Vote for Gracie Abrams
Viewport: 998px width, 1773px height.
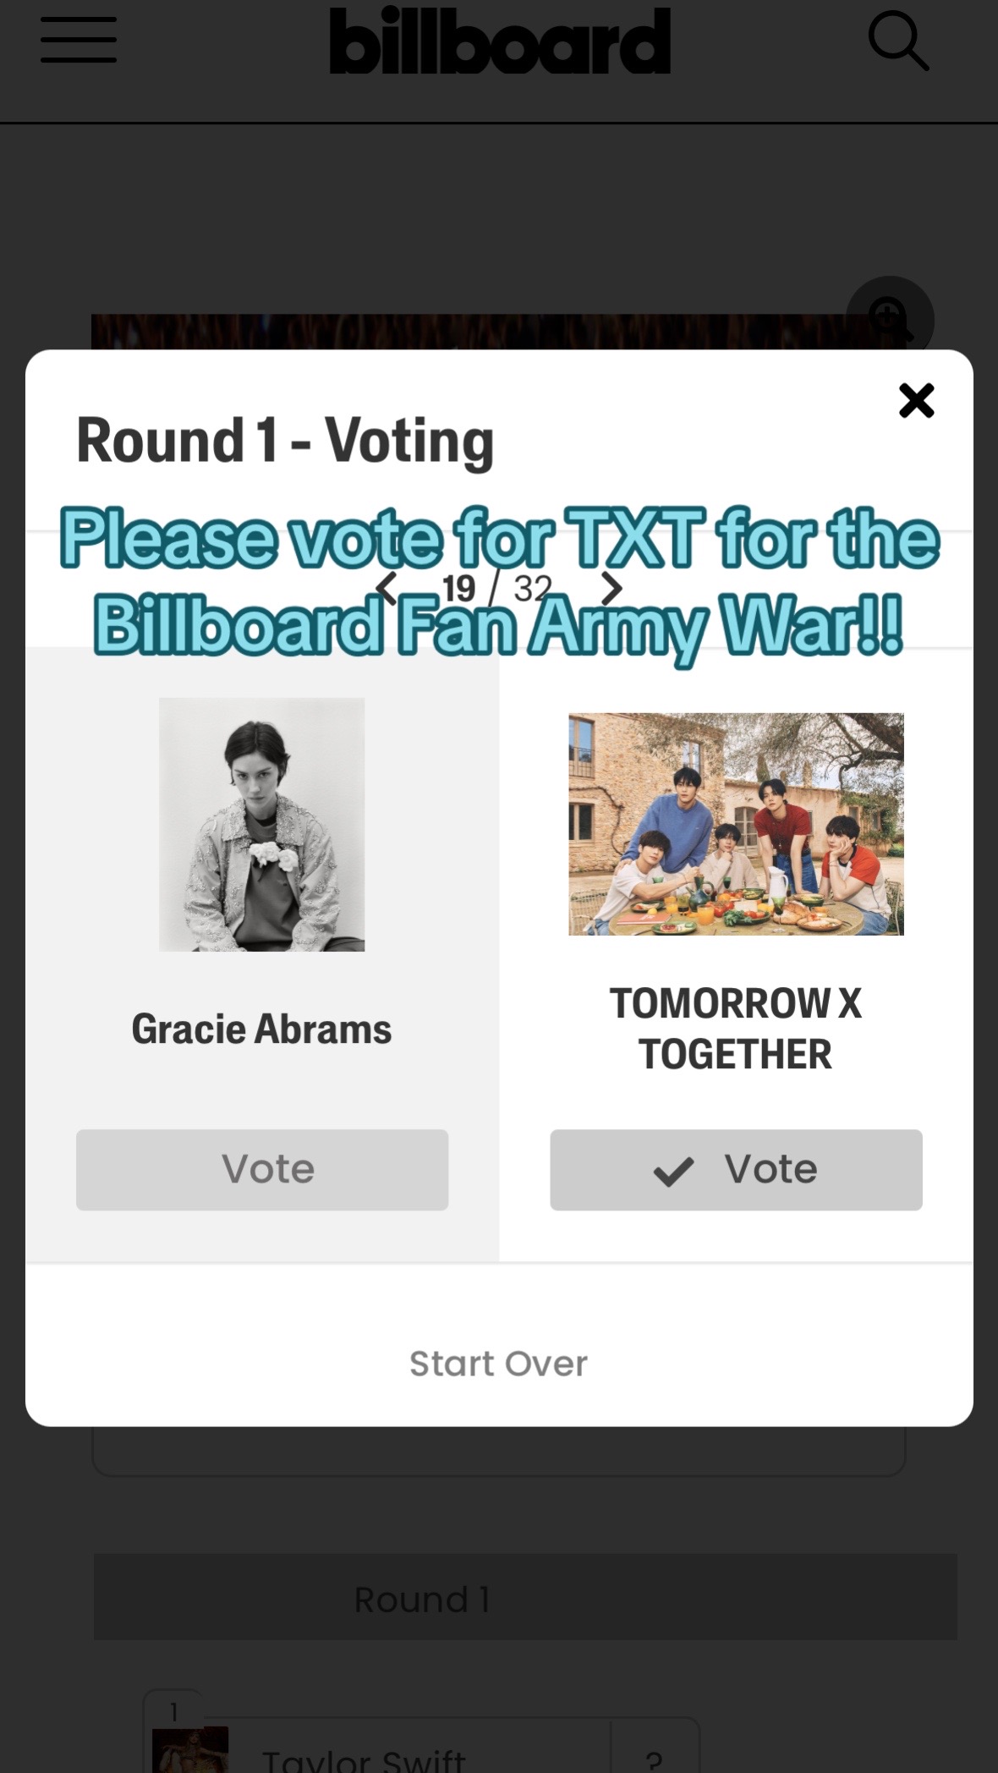click(262, 1169)
